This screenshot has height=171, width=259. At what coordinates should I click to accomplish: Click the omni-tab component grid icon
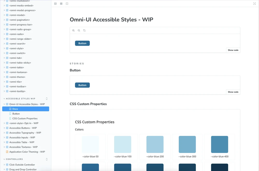point(7,58)
